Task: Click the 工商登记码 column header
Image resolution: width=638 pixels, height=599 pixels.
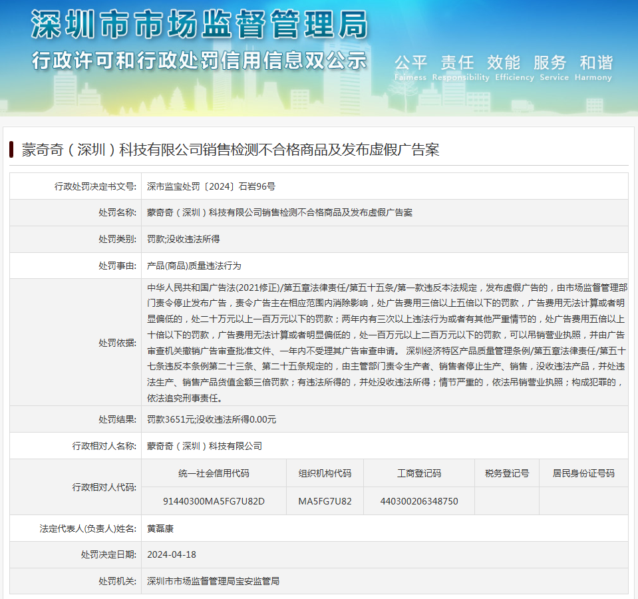Action: point(419,473)
